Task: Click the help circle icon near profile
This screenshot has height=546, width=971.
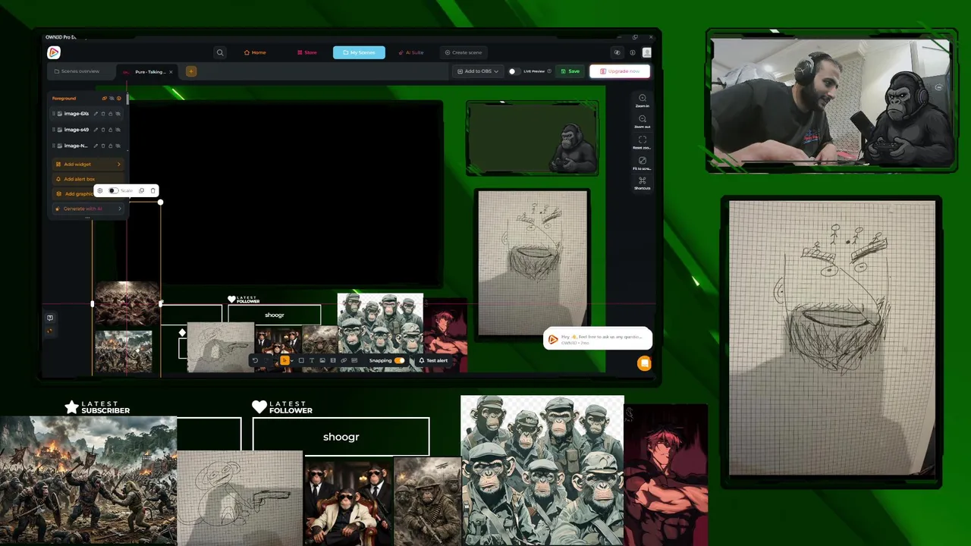Action: (x=632, y=52)
